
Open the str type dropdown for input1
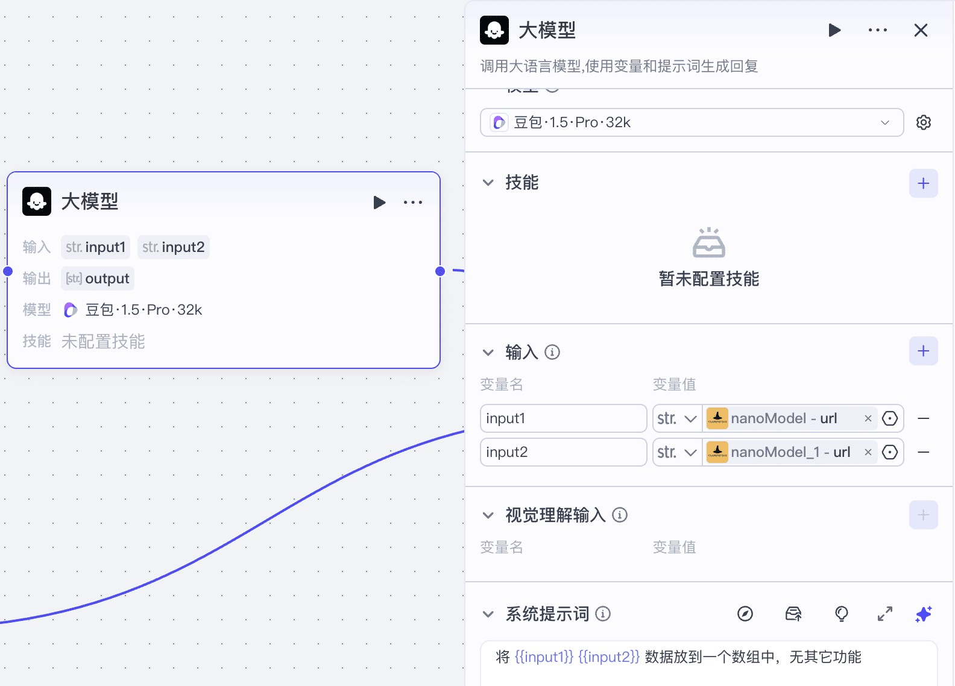(x=676, y=418)
